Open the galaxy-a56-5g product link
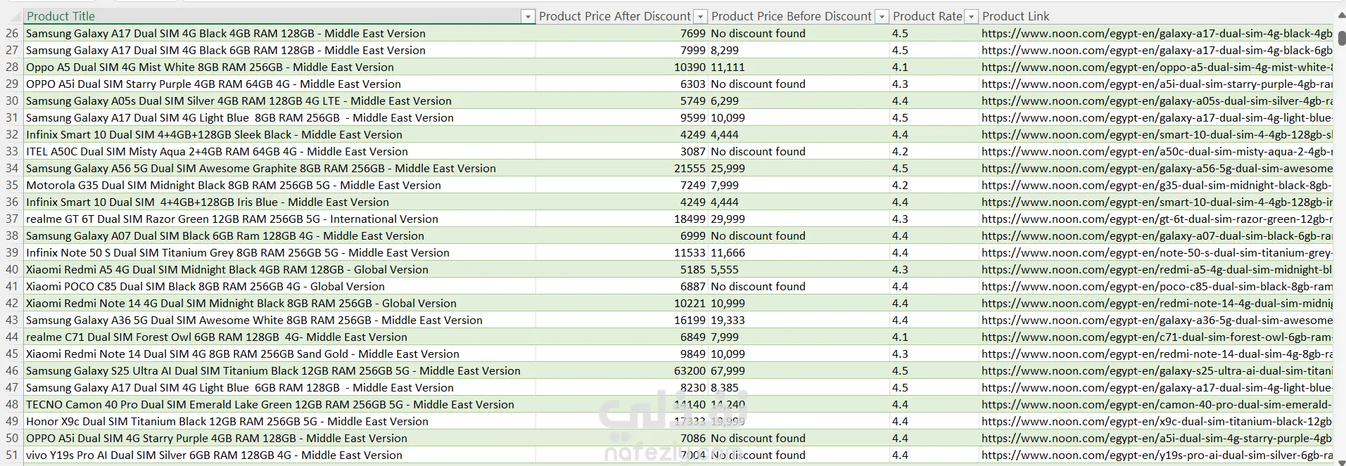 click(x=1157, y=168)
